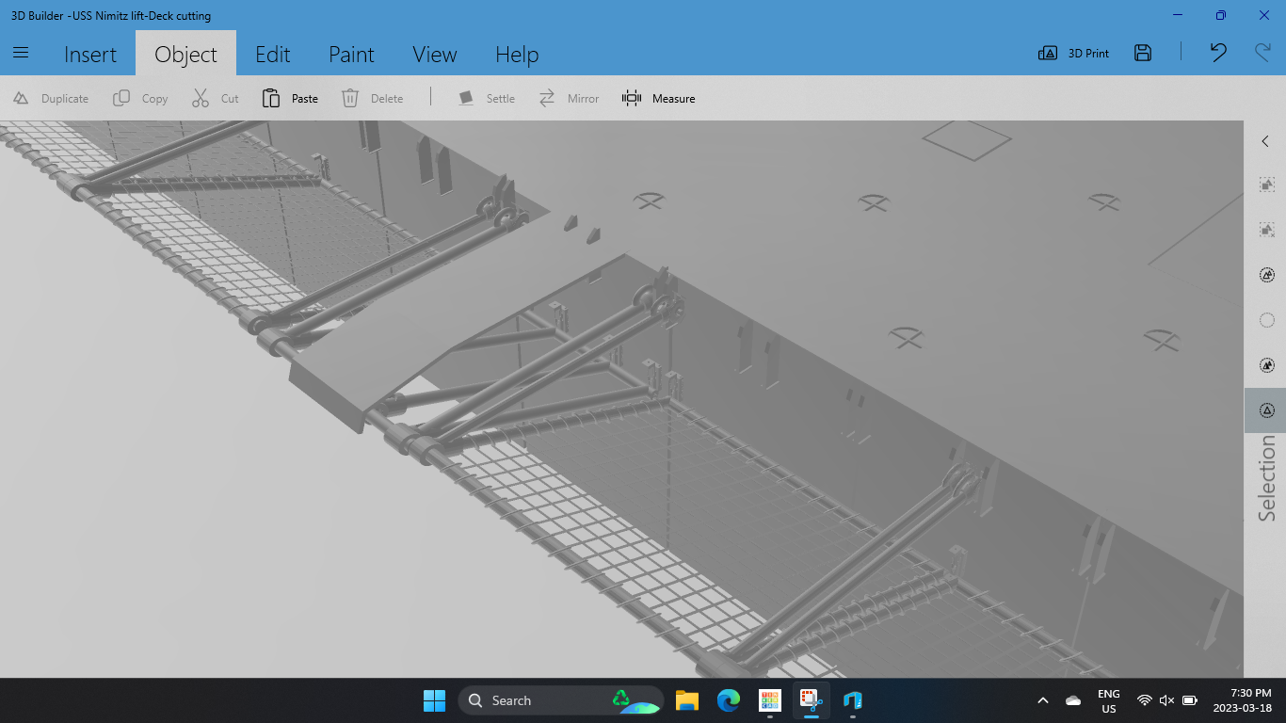
Task: Click the Group objects icon in Selection panel
Action: point(1267,185)
